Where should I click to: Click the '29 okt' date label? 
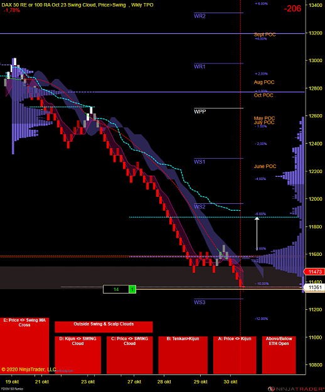[201, 382]
